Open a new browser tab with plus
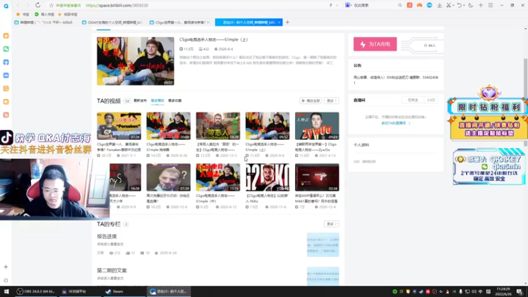528x297 pixels. (x=287, y=22)
